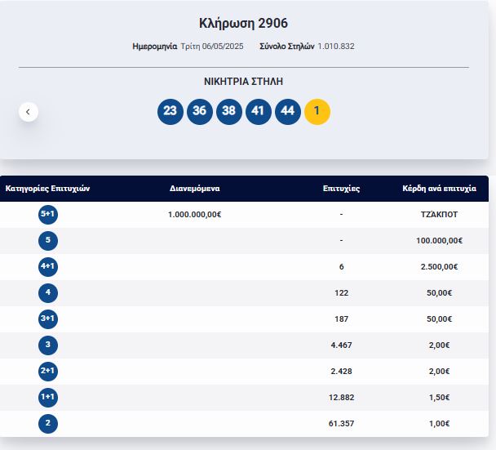Click the 'Κατηγορίες Επιτυχιών' column header

(x=47, y=189)
